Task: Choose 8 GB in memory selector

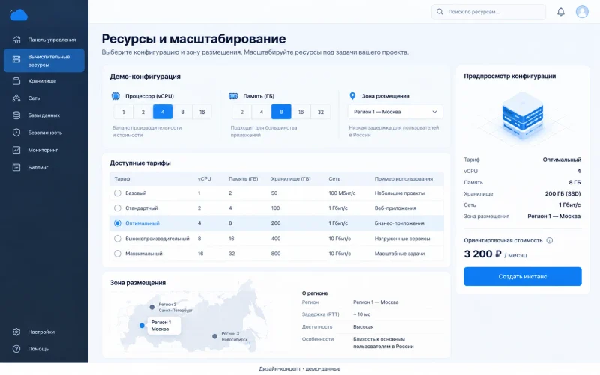Action: pos(281,112)
